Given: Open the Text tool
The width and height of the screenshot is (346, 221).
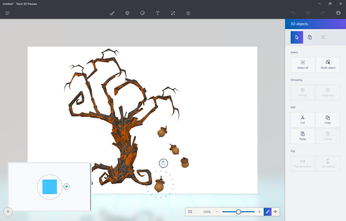Looking at the screenshot, I should click(157, 13).
